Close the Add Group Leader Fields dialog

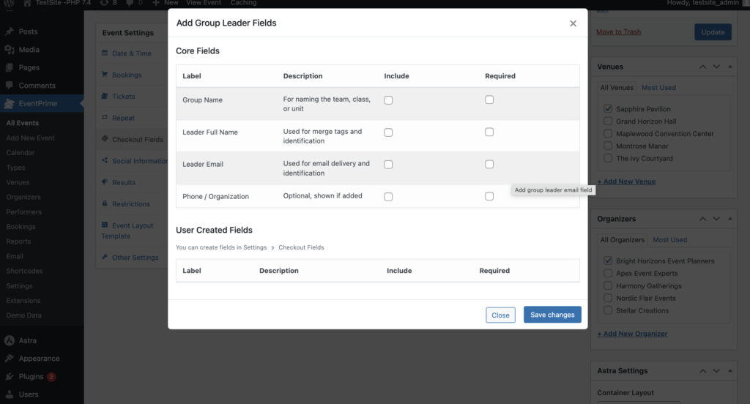pos(573,23)
